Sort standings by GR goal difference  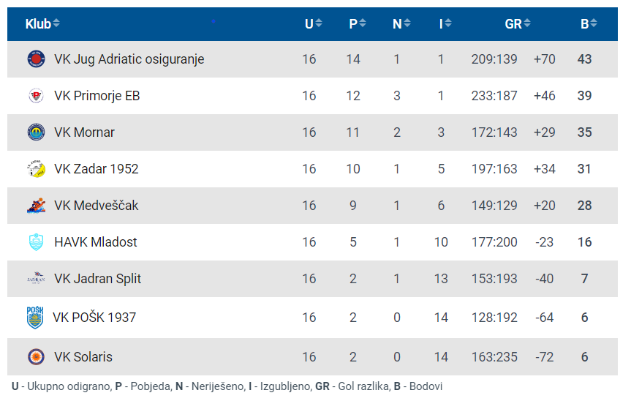click(x=517, y=24)
